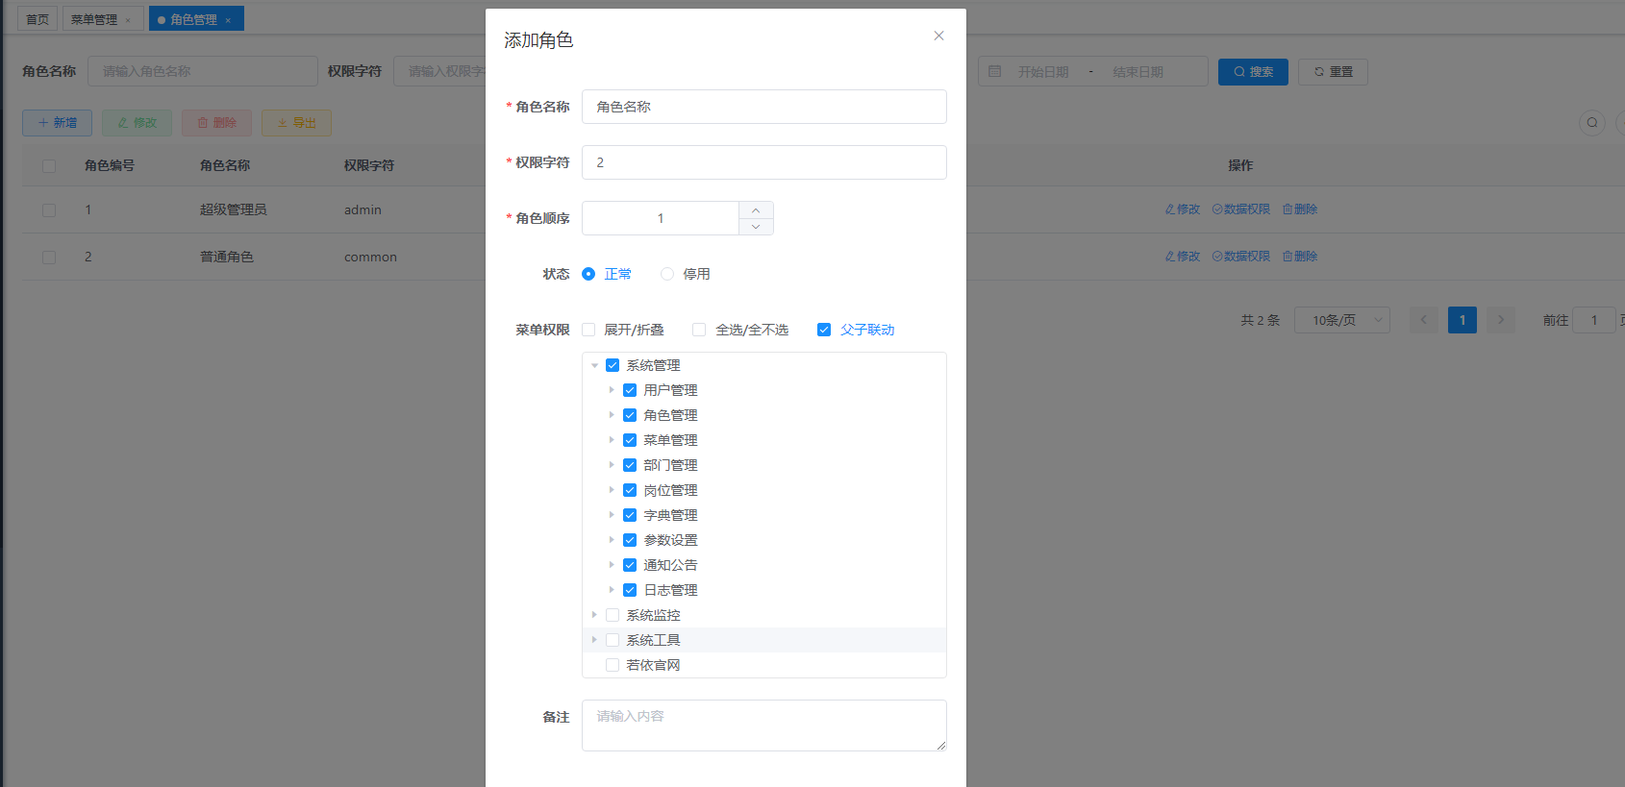Screen dimensions: 1625x787
Task: Expand the 部门管理 tree node
Action: [x=612, y=465]
